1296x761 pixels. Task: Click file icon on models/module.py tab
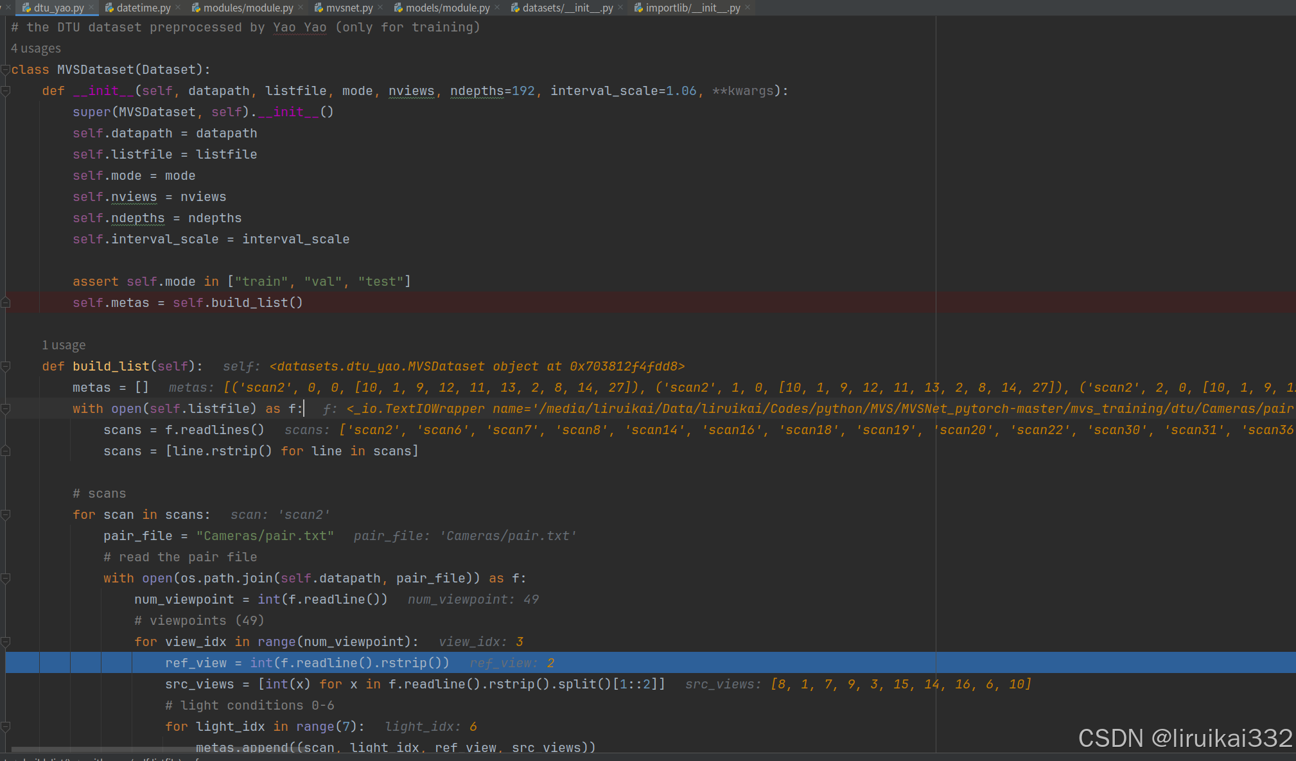398,8
